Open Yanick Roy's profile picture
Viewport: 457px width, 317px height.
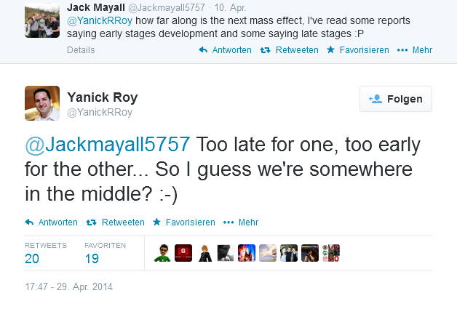42,103
